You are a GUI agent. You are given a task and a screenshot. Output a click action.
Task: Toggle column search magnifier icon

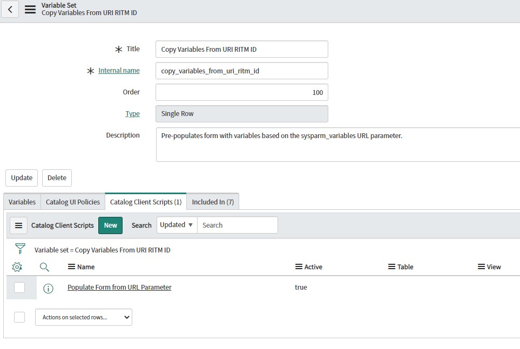44,267
